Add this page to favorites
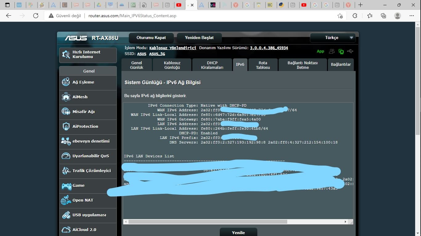The width and height of the screenshot is (421, 236). pos(340,16)
